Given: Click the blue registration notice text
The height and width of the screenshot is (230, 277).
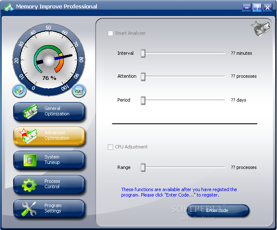Looking at the screenshot, I should 179,192.
